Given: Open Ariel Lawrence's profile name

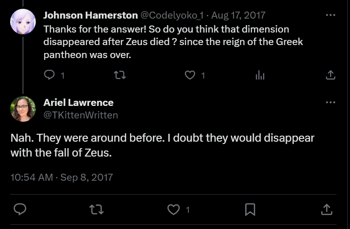Looking at the screenshot, I should coord(78,102).
